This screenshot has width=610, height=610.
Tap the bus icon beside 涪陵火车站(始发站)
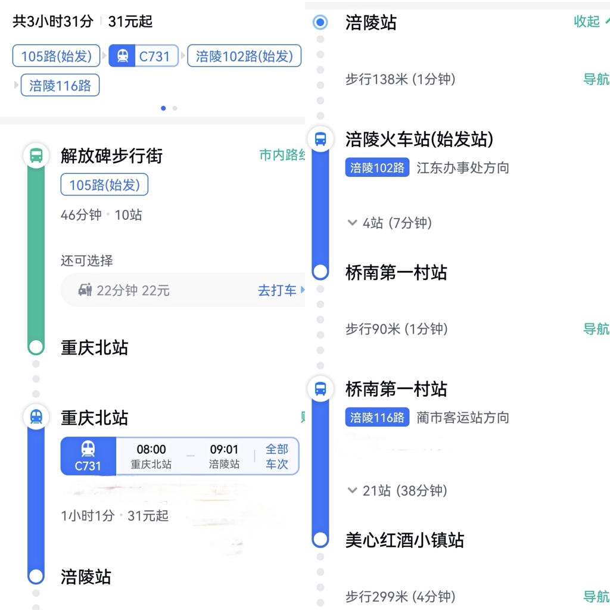coord(320,139)
